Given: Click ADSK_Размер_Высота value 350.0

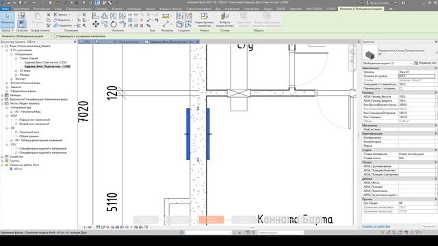Looking at the screenshot, I should coord(417,96).
